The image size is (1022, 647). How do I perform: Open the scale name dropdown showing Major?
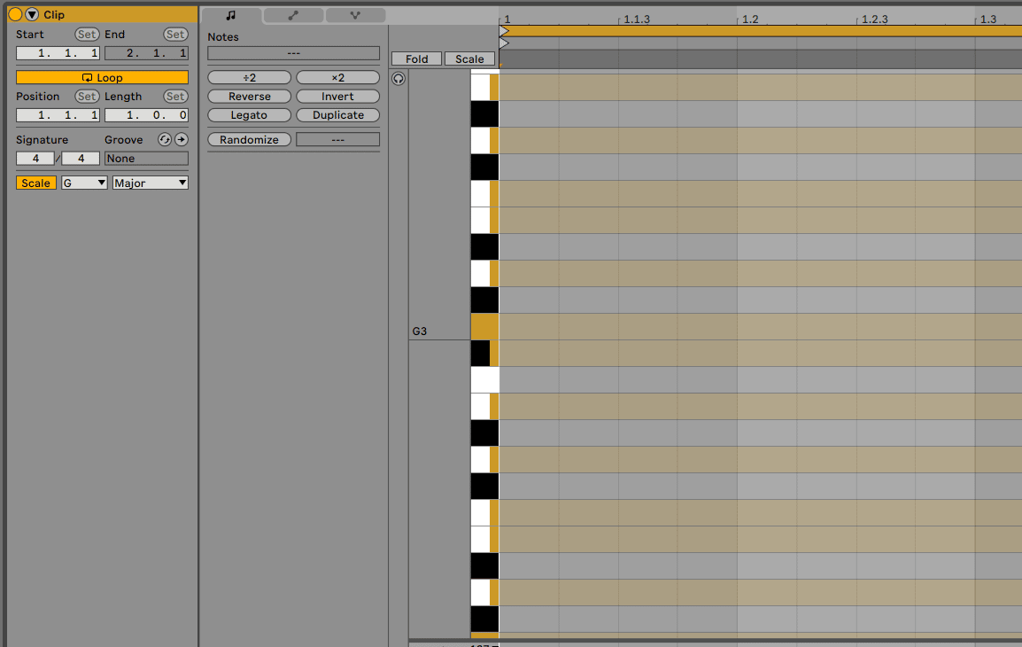[x=151, y=183]
